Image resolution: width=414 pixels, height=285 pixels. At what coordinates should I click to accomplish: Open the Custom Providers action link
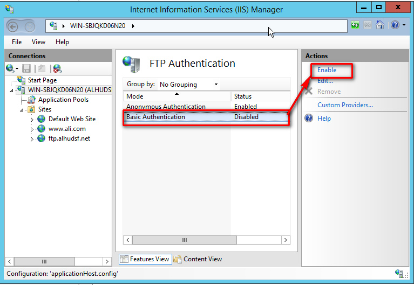coord(345,105)
